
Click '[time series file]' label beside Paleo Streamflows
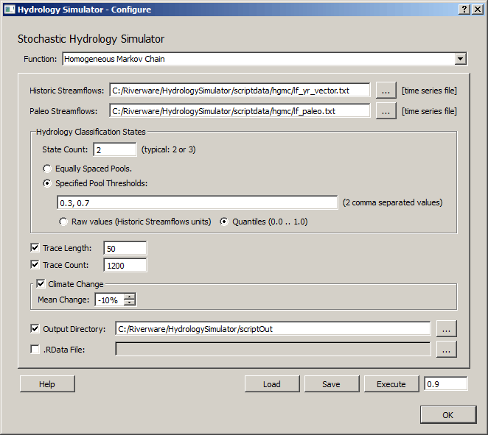click(x=429, y=111)
